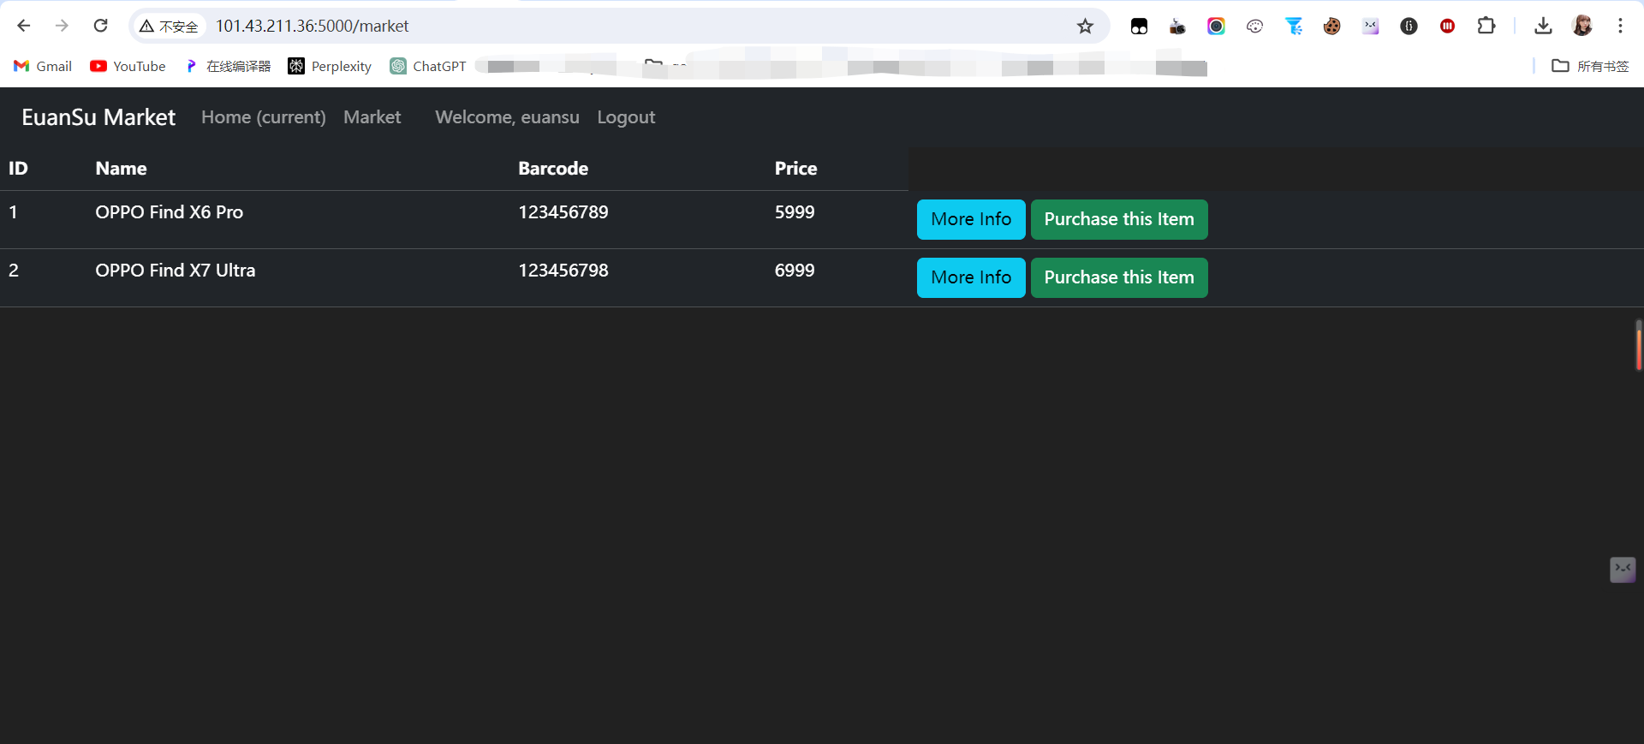Open the cookie extension icon

pos(1331,27)
